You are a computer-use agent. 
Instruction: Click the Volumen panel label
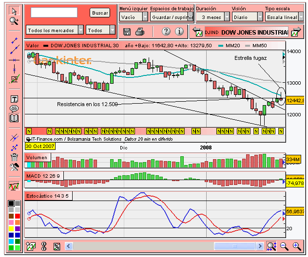37,158
